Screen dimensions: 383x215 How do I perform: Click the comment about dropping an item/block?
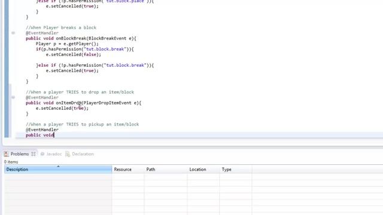pos(80,92)
